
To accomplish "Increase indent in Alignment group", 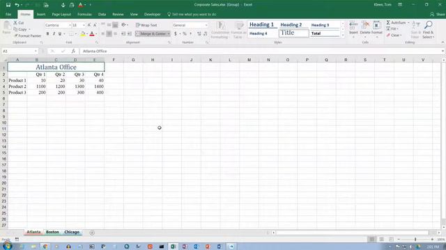I will coord(130,34).
